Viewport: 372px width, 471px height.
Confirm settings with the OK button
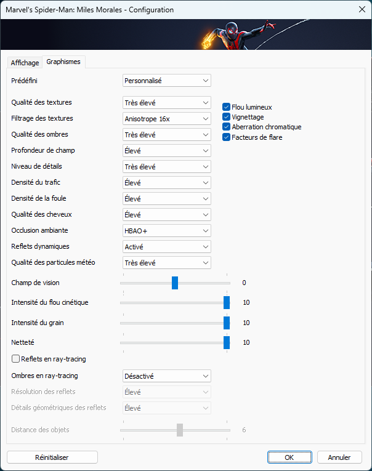(289, 457)
